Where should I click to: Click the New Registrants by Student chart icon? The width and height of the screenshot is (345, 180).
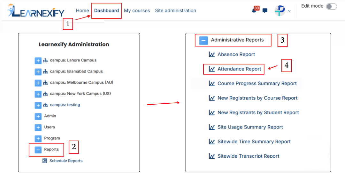click(x=212, y=113)
